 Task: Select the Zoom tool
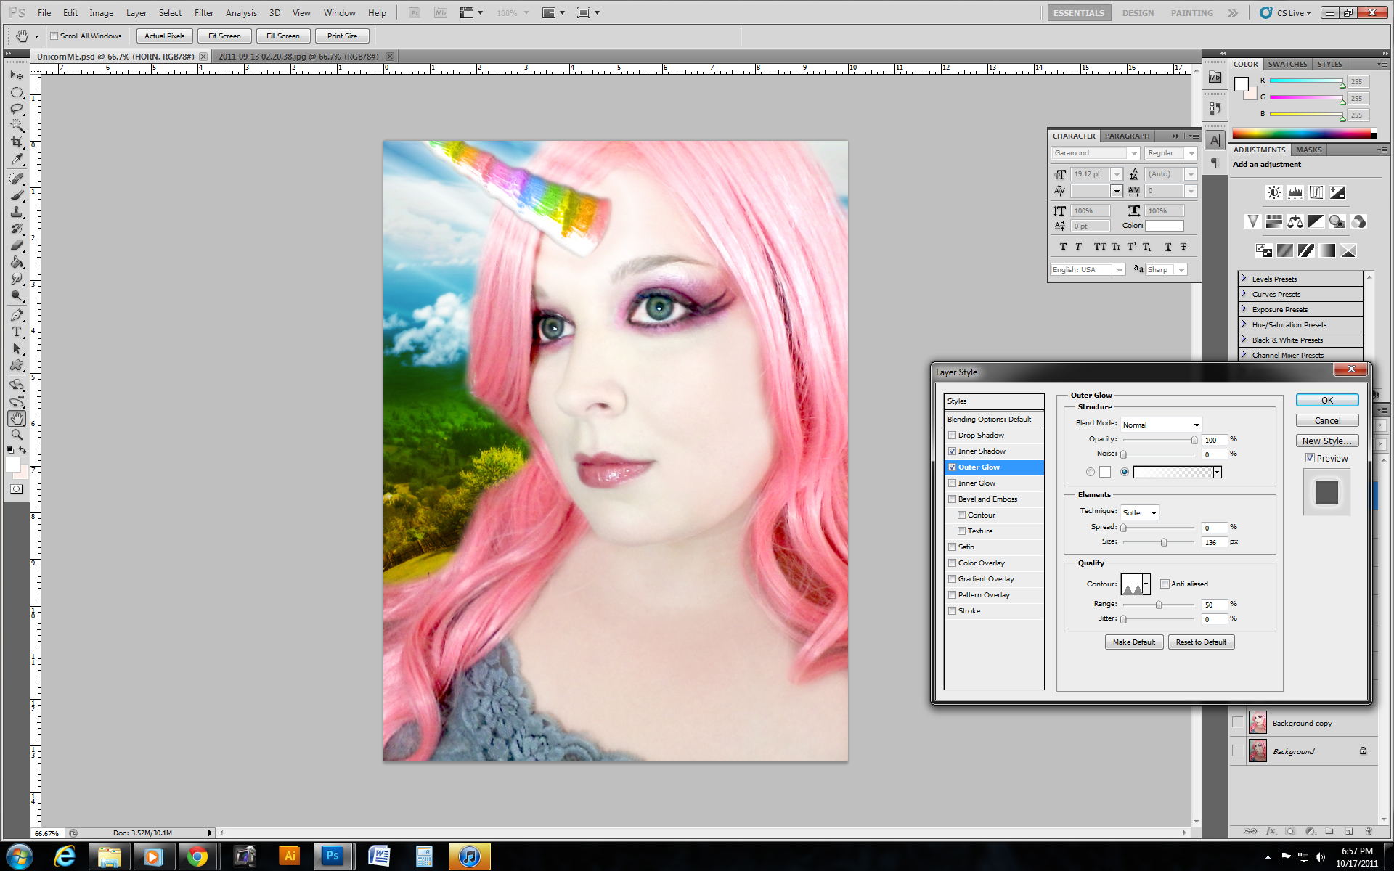[17, 435]
